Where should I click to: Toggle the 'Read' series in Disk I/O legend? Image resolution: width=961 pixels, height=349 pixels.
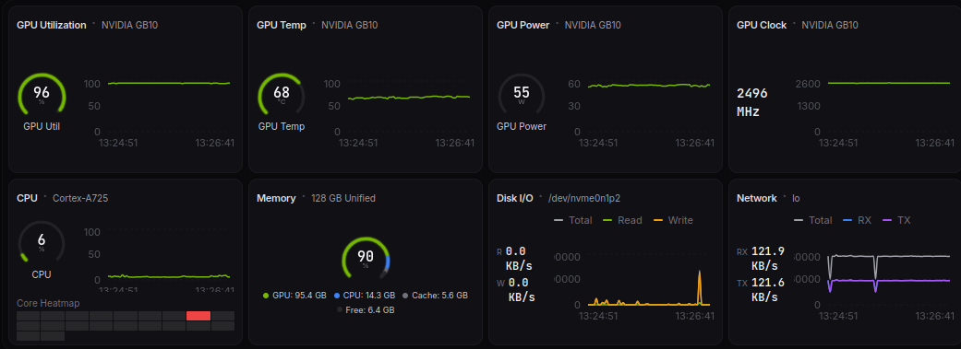click(623, 220)
